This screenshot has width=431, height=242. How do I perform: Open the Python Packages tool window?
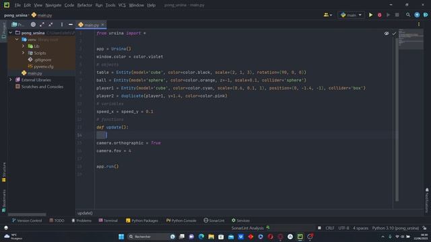tap(142, 220)
